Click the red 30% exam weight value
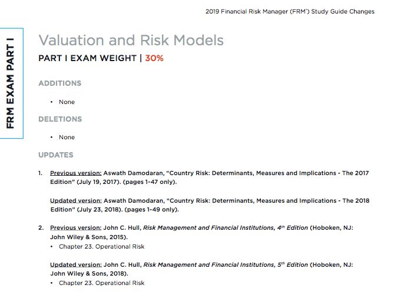 [154, 59]
